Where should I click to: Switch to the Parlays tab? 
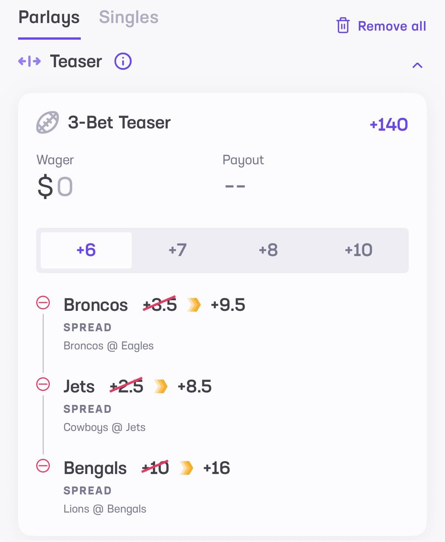coord(49,17)
